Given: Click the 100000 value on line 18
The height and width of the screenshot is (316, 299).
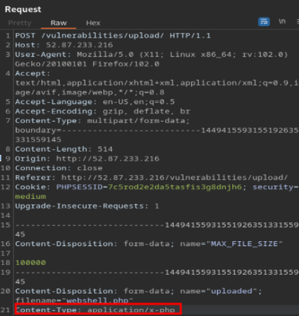Looking at the screenshot, I should coord(30,263).
